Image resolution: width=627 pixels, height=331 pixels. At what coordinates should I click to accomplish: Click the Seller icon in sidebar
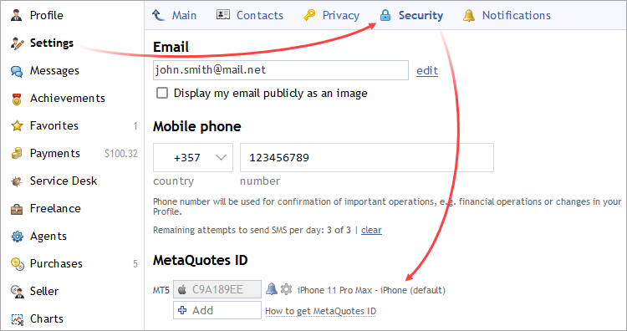[17, 292]
